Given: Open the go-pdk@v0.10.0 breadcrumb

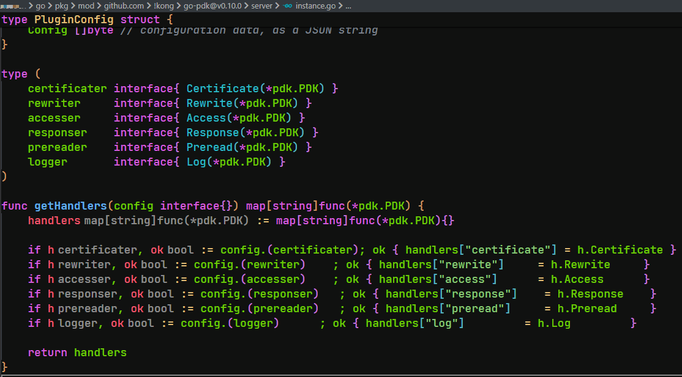Looking at the screenshot, I should (x=209, y=6).
